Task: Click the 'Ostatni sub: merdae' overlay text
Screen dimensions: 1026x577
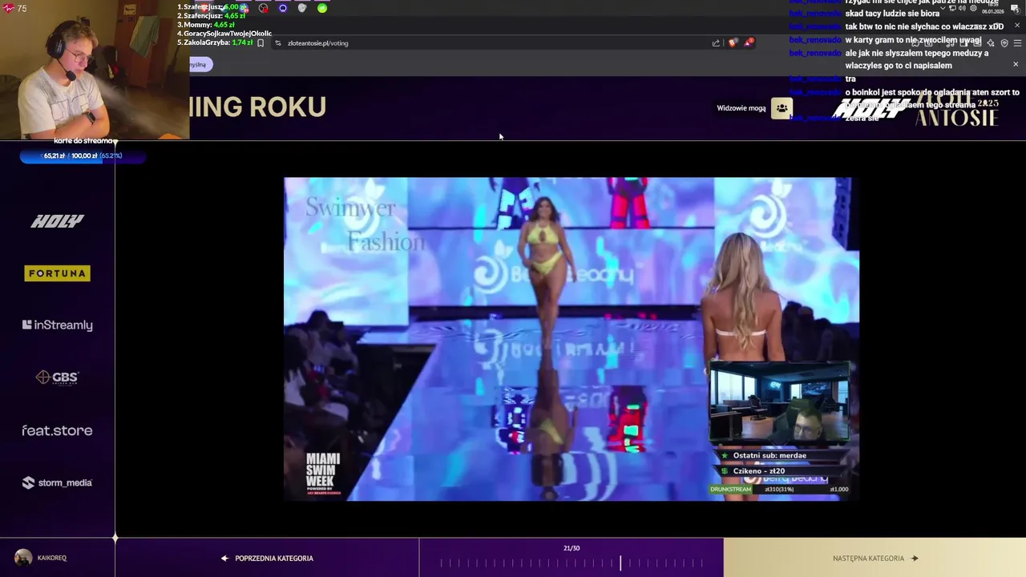Action: (769, 455)
